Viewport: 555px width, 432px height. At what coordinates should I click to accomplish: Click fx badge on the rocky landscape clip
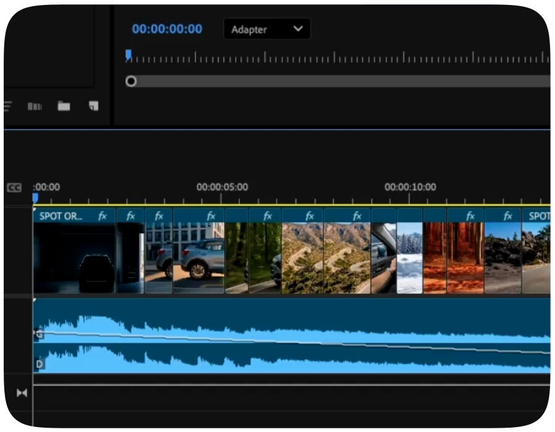508,216
